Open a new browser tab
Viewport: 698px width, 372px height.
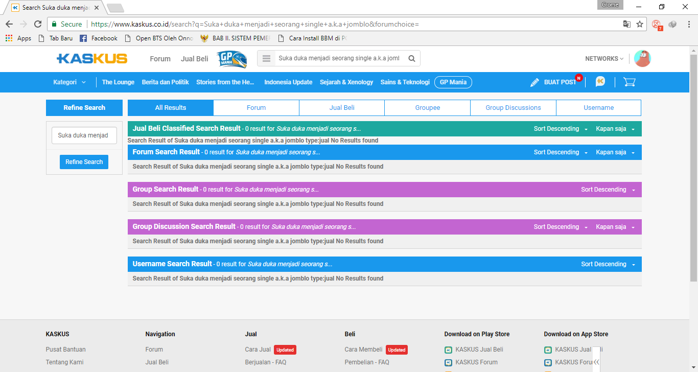[x=115, y=8]
